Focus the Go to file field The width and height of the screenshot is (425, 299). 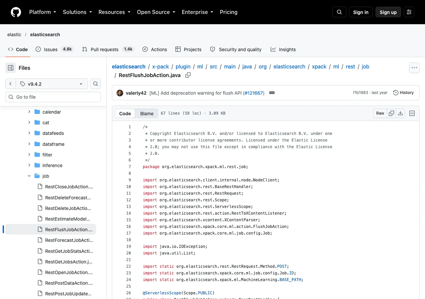[53, 97]
